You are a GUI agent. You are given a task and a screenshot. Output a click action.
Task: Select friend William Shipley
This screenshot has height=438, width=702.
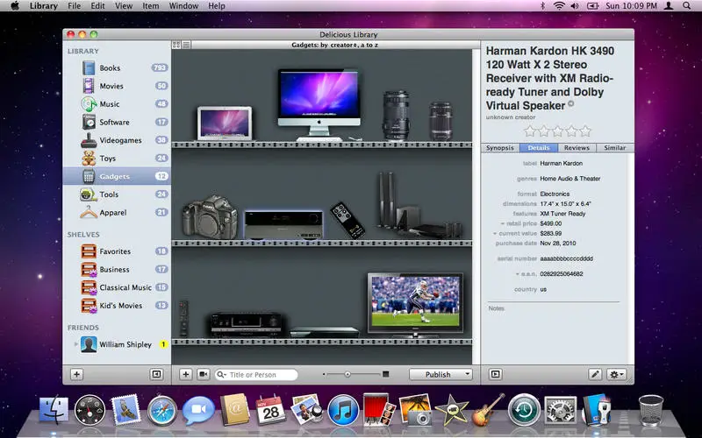[117, 344]
